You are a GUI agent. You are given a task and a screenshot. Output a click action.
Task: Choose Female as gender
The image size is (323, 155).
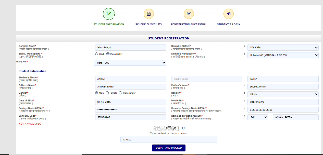(x=107, y=93)
